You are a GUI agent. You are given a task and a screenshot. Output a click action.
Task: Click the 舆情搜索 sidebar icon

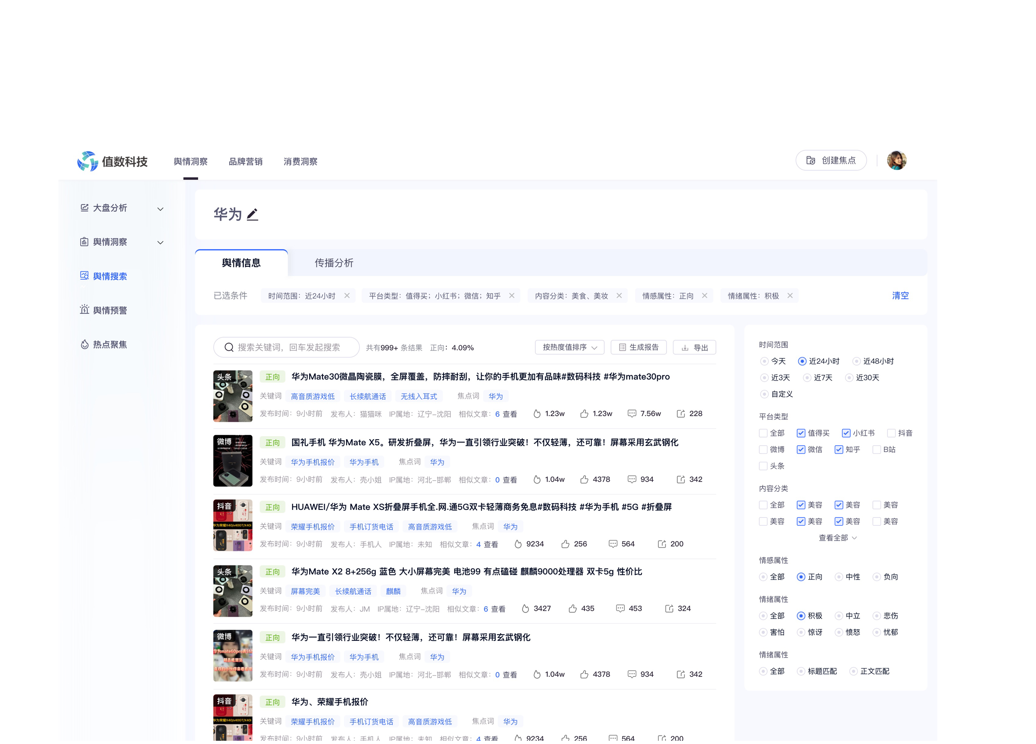[85, 276]
